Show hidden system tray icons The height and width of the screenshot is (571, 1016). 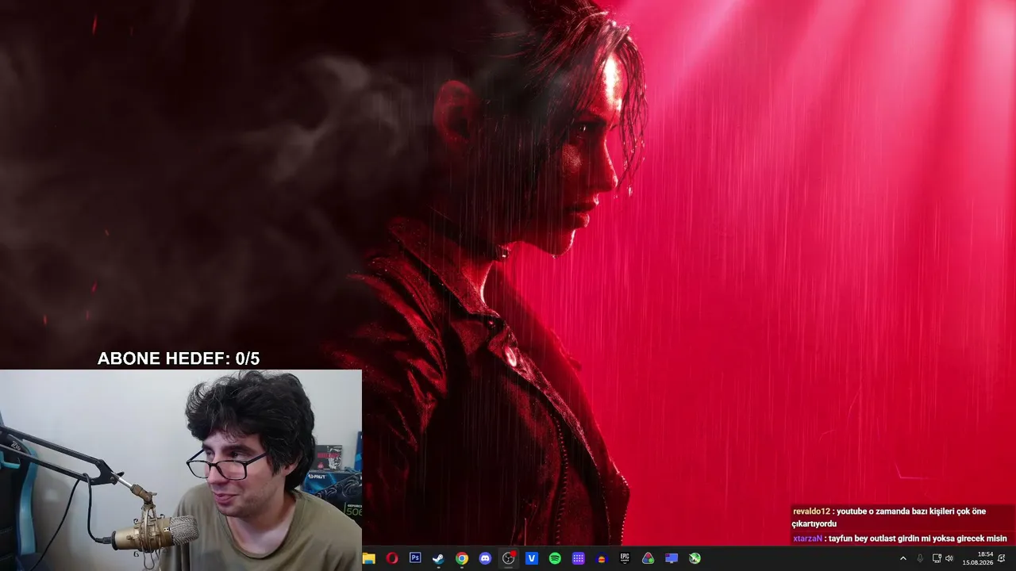tap(902, 558)
